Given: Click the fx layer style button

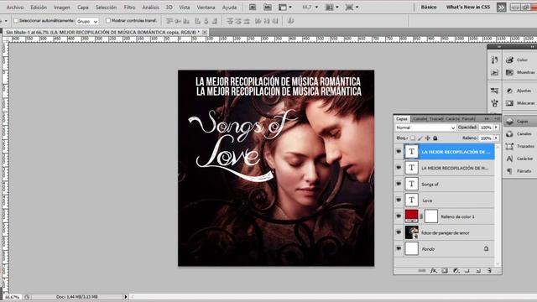Looking at the screenshot, I should tap(434, 270).
